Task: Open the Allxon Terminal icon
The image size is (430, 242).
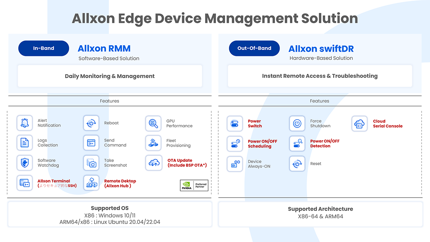Action: (25, 183)
